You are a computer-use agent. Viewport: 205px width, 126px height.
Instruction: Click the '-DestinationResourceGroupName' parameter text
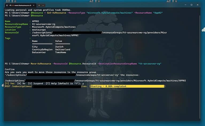(x=117, y=64)
